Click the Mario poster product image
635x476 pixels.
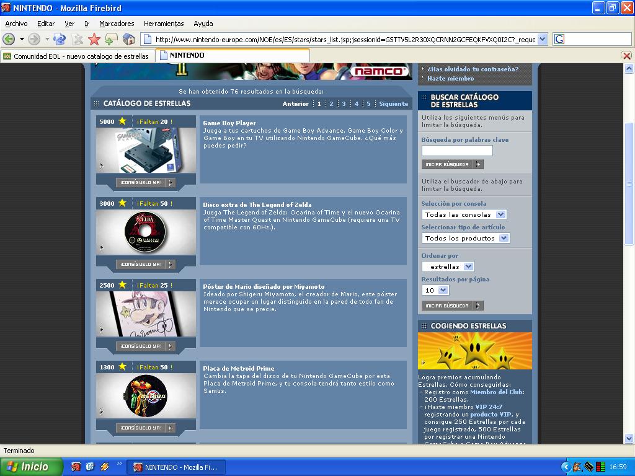coord(146,314)
